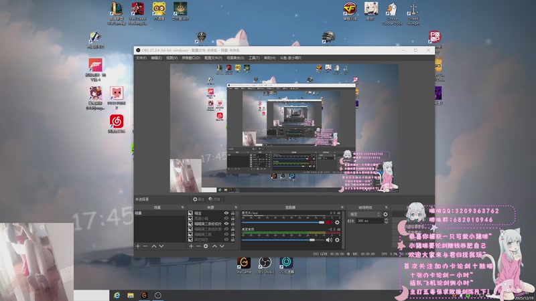Add a new scene with plus button

[138, 246]
